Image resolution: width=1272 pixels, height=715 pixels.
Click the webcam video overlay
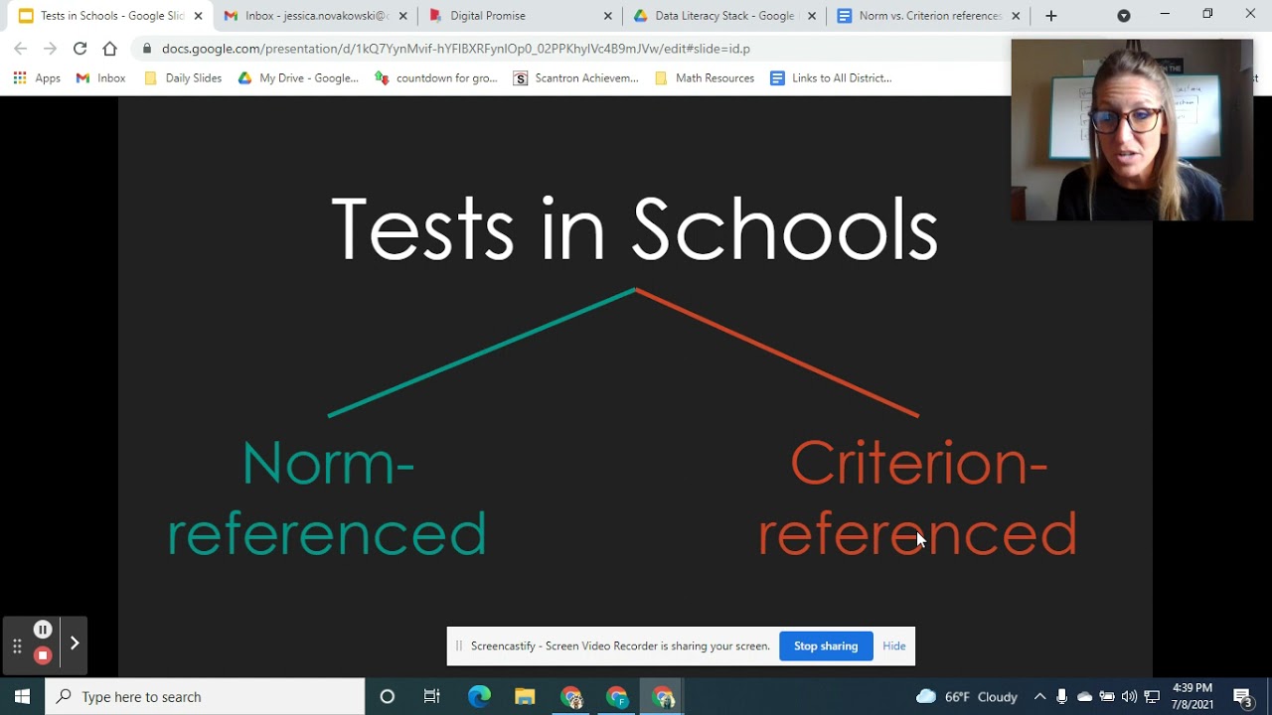click(x=1132, y=130)
